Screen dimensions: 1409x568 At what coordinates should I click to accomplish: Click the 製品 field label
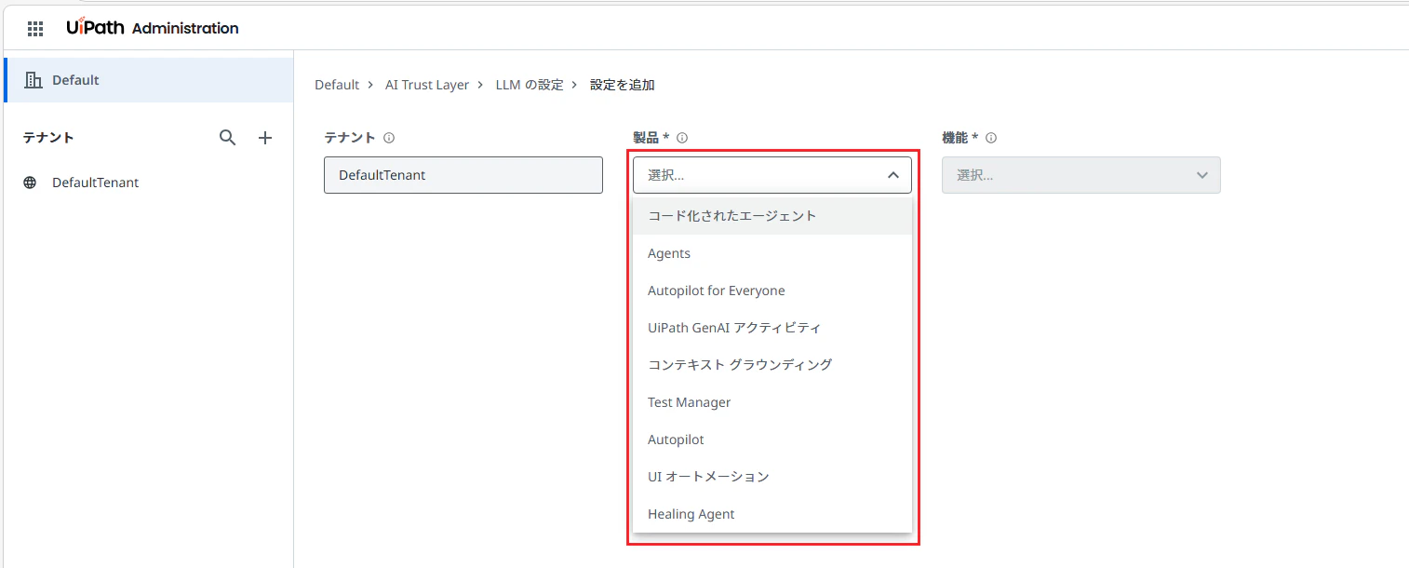tap(651, 138)
